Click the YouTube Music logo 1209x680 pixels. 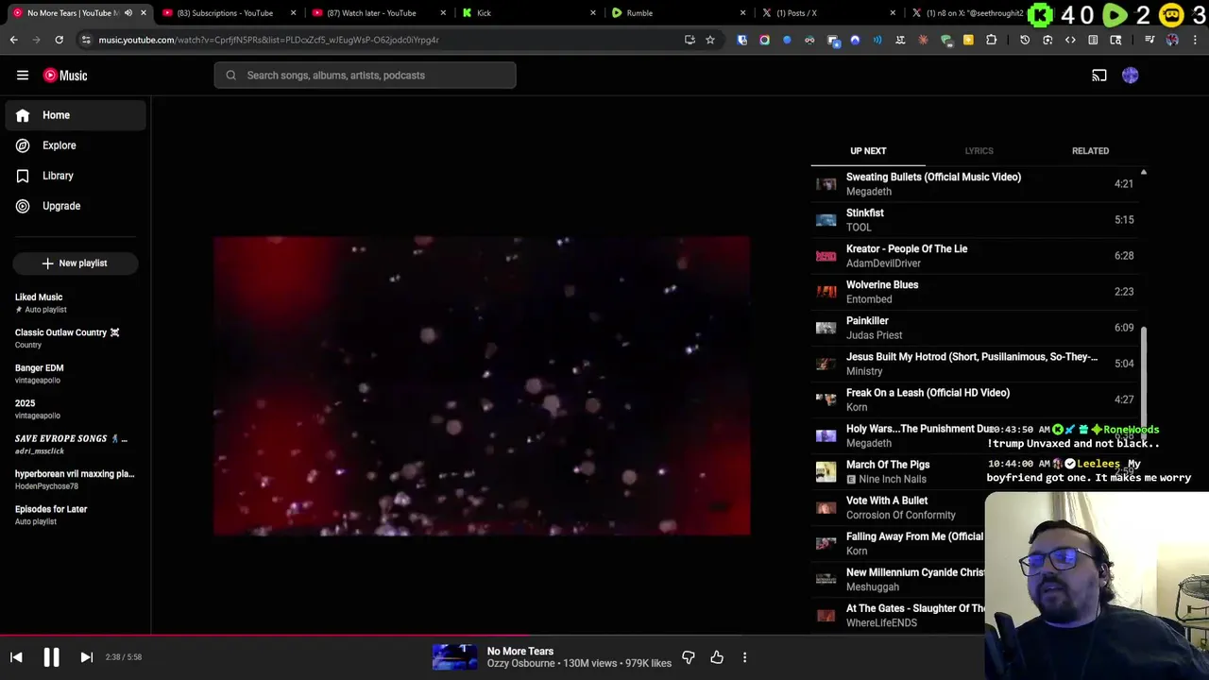(x=65, y=76)
